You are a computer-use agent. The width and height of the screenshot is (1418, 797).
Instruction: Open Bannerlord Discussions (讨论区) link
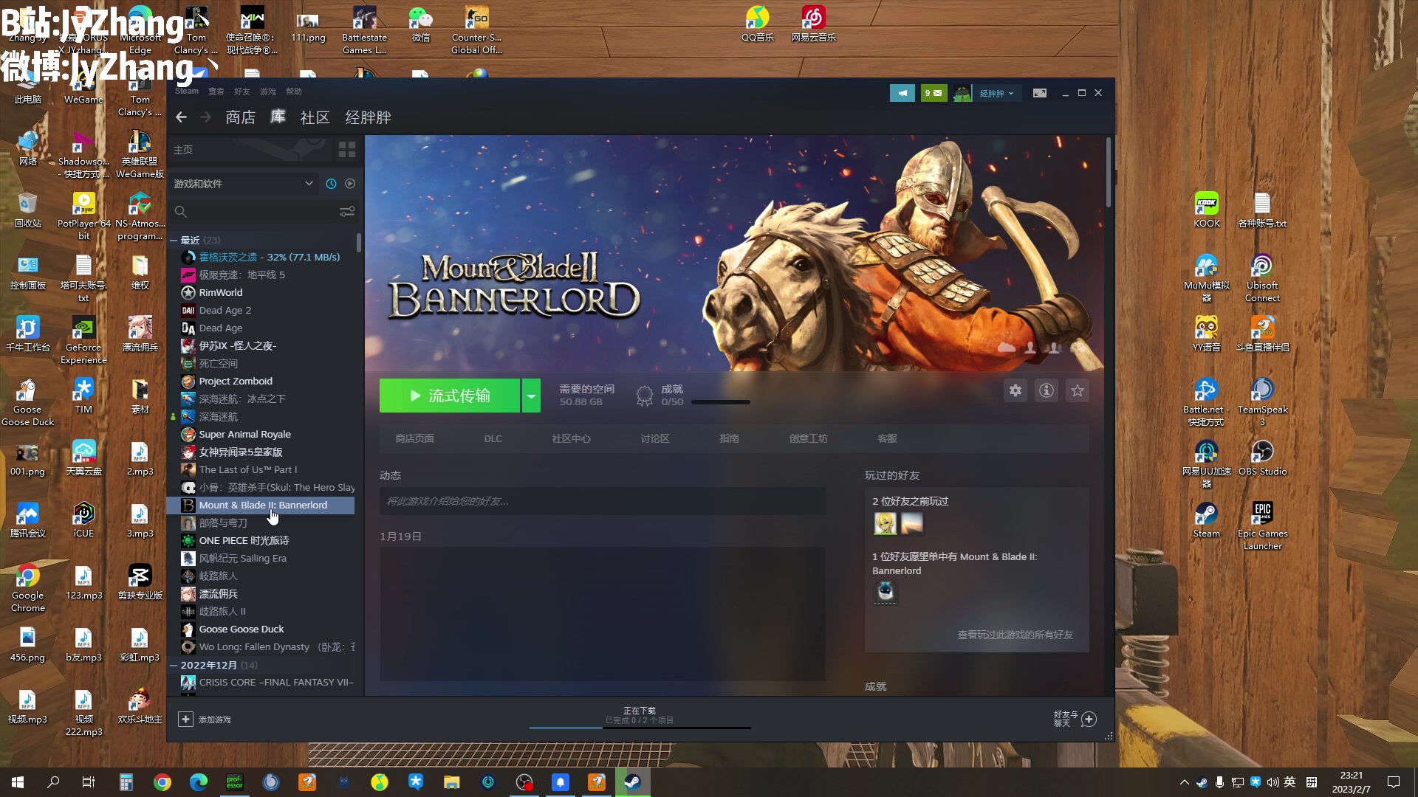(654, 438)
